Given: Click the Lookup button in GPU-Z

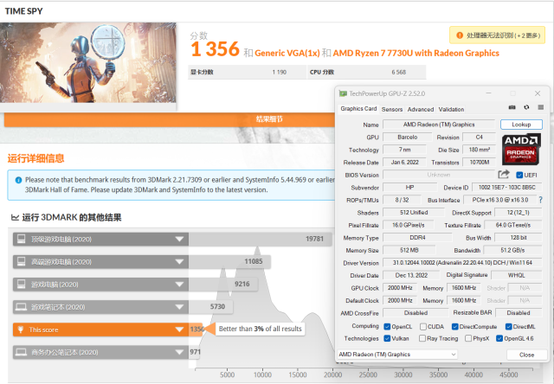Looking at the screenshot, I should pos(521,125).
